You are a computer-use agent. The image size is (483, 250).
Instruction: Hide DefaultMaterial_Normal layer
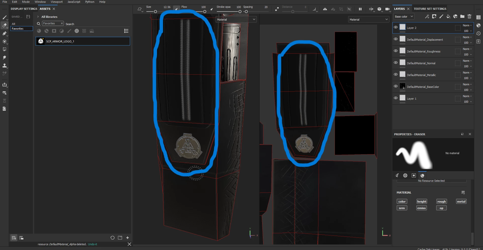click(x=396, y=63)
